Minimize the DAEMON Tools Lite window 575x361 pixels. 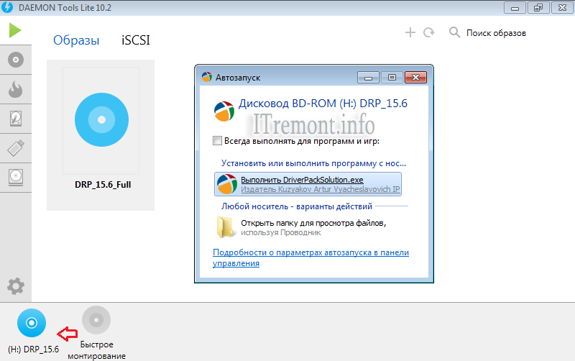point(515,8)
